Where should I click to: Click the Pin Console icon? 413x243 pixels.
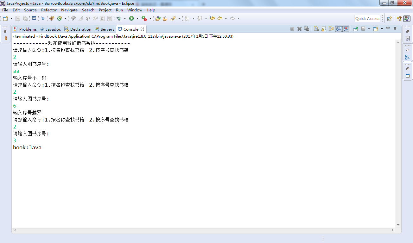[x=356, y=29]
